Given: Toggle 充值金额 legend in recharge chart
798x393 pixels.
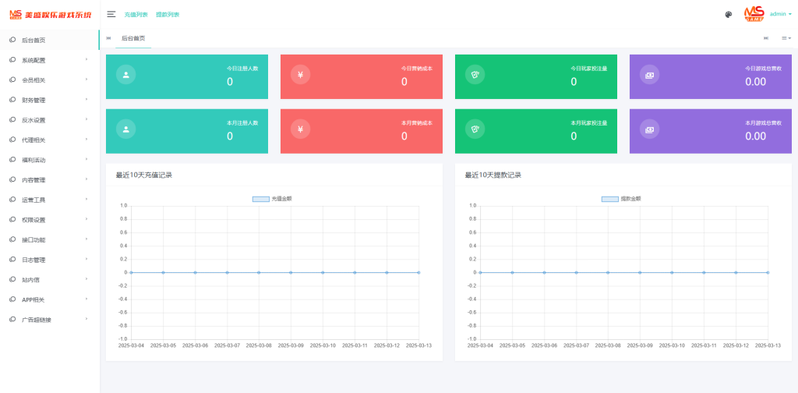Looking at the screenshot, I should tap(261, 199).
